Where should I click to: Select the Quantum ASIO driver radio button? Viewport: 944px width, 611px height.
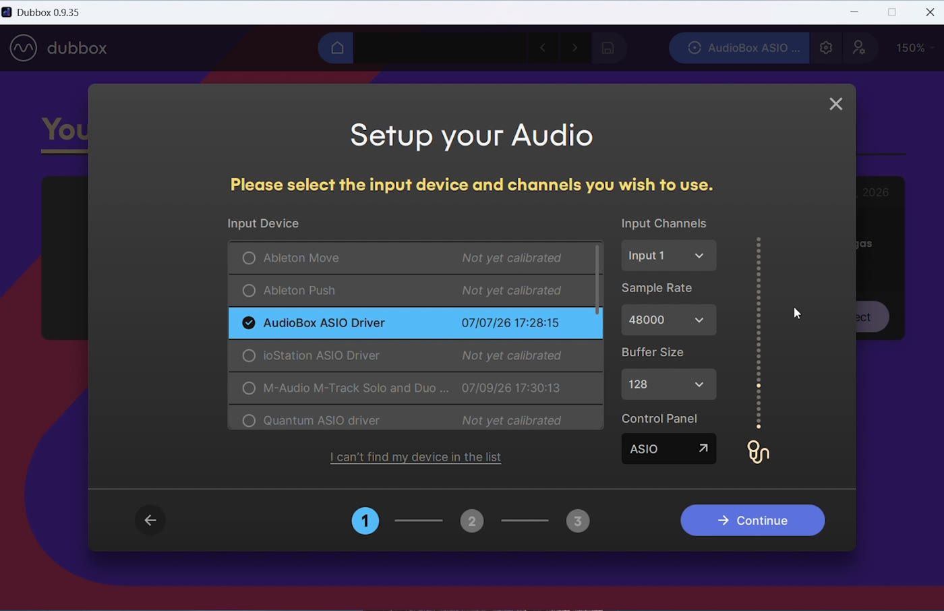tap(249, 420)
